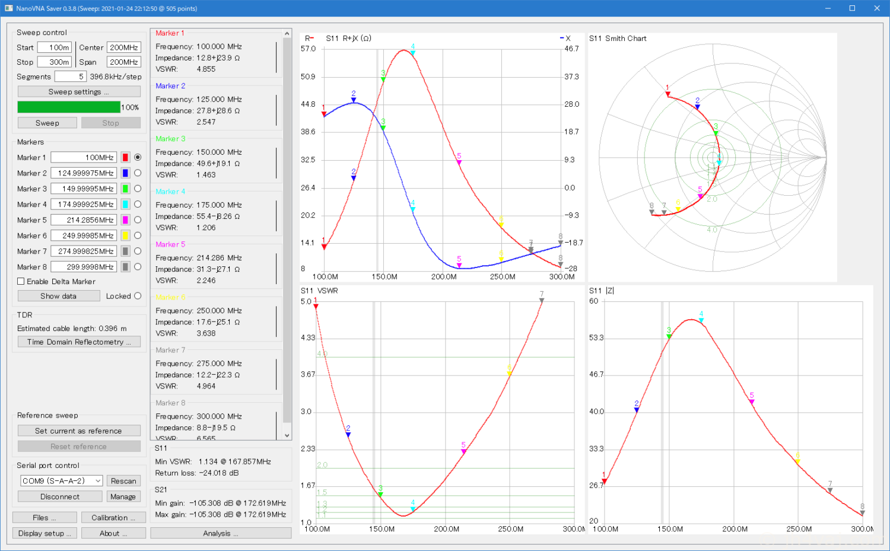Open the Calibration window

pos(113,518)
